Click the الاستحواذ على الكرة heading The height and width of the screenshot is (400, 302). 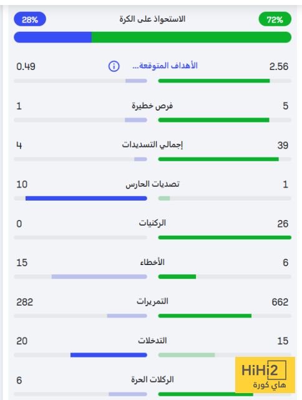[x=152, y=19]
